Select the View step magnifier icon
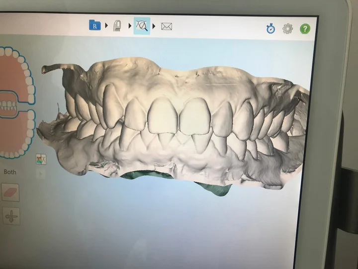This screenshot has width=358, height=269. [x=142, y=25]
